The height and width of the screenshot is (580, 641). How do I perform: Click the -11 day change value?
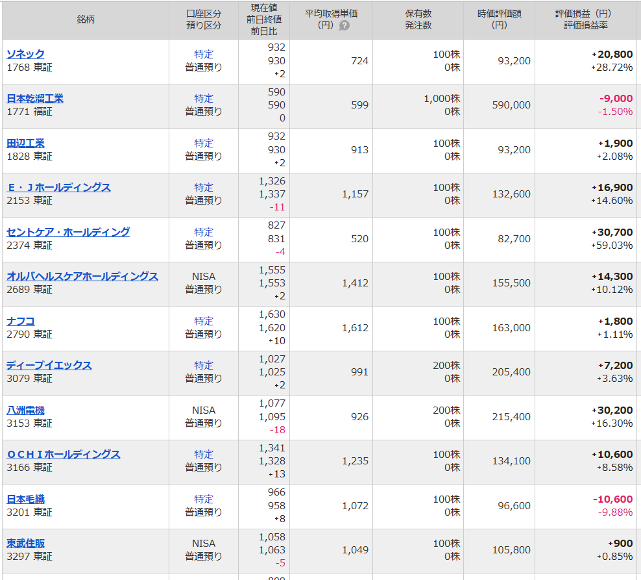277,207
